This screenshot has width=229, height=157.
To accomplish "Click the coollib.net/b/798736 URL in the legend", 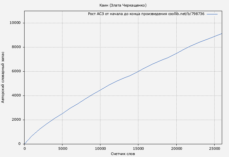I will coord(186,14).
